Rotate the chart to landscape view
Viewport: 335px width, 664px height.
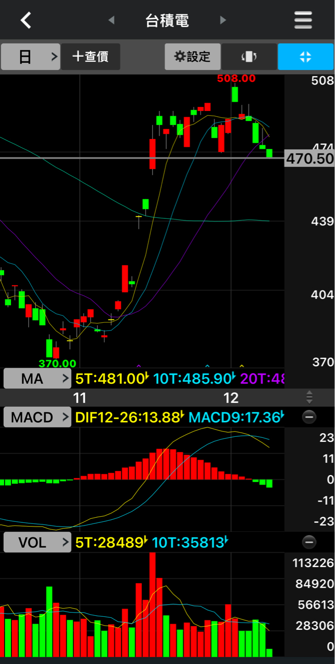[250, 57]
